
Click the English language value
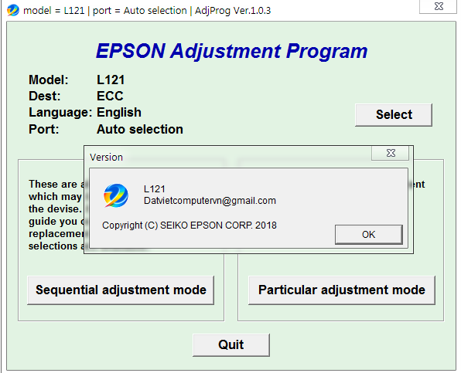(x=119, y=113)
